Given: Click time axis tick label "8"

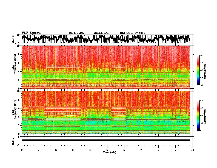Looking at the screenshot, I should click(x=158, y=150).
